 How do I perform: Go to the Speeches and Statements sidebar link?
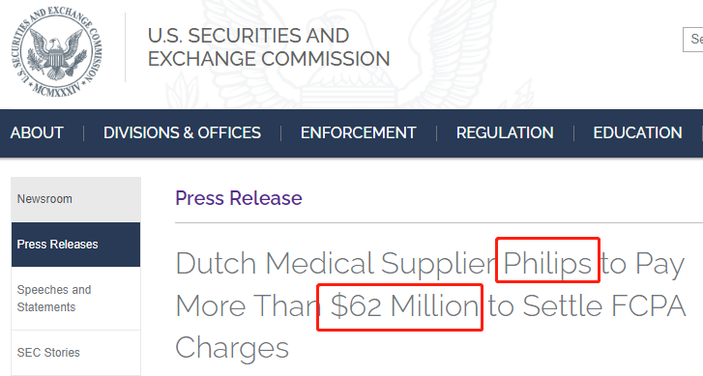(75, 299)
